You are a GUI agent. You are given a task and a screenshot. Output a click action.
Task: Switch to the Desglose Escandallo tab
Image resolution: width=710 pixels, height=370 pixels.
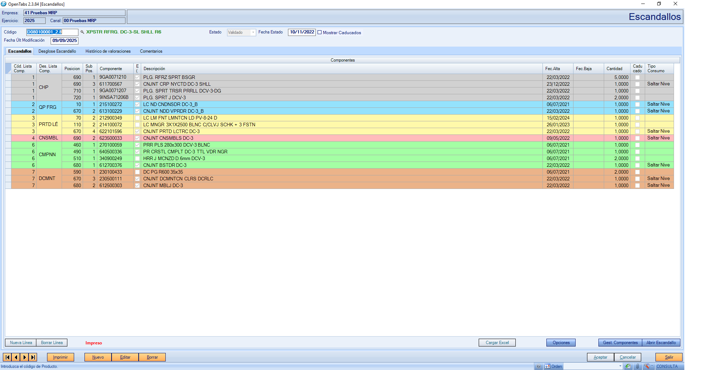pos(57,51)
